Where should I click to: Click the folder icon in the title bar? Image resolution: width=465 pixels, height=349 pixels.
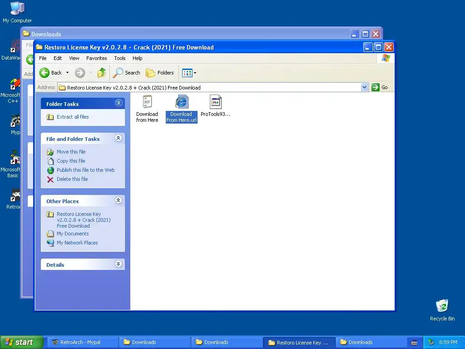40,47
